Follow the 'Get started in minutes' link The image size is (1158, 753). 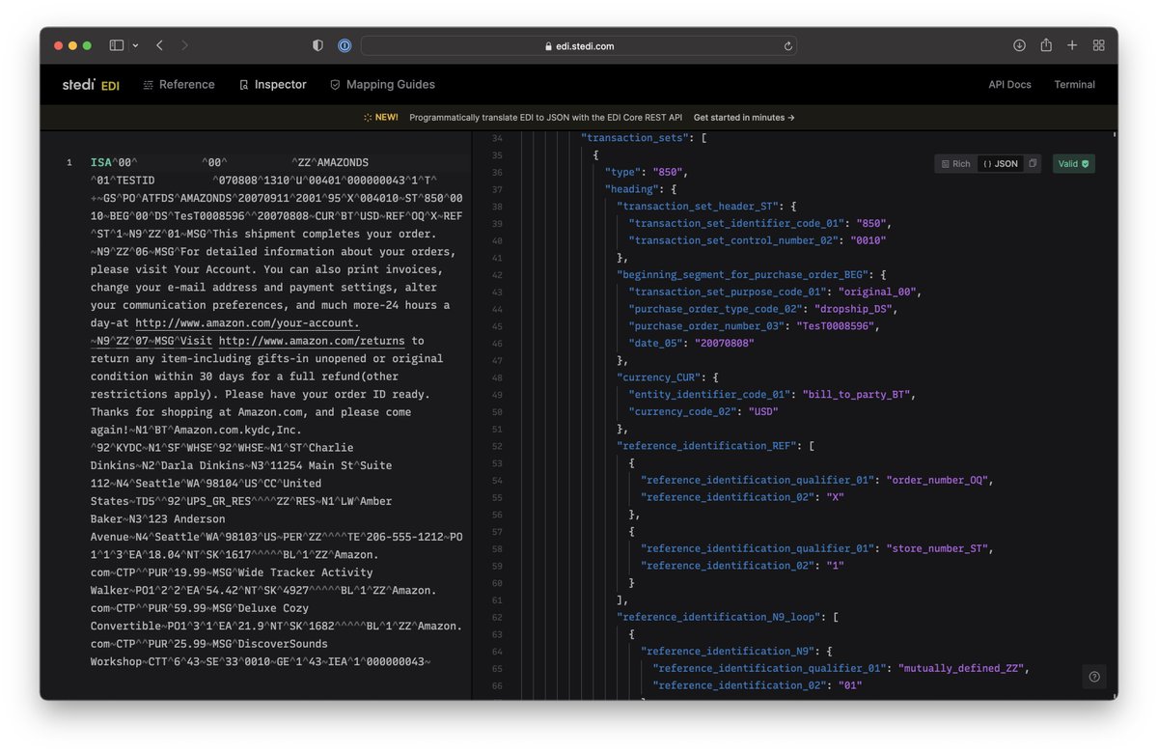click(744, 118)
